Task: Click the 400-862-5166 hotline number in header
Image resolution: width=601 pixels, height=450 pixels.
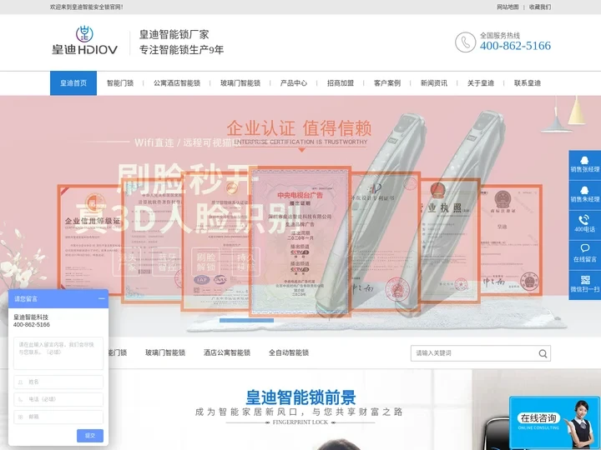Action: click(x=515, y=46)
